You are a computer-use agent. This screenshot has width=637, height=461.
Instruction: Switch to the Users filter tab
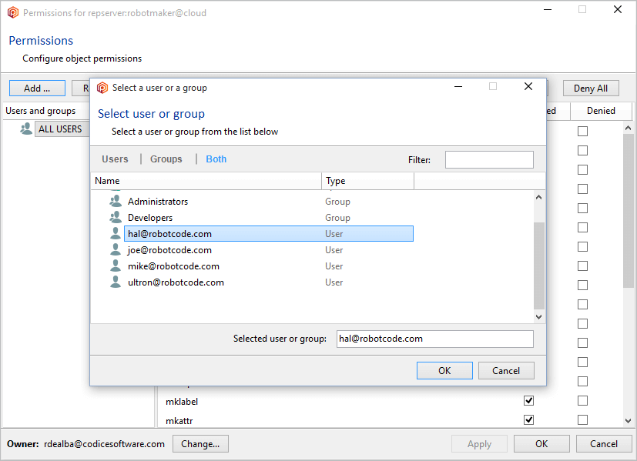tap(115, 159)
